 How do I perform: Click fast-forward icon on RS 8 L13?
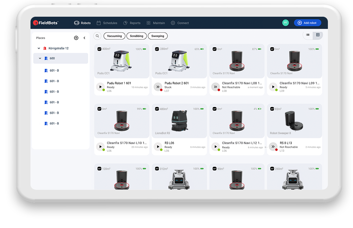click(x=273, y=147)
